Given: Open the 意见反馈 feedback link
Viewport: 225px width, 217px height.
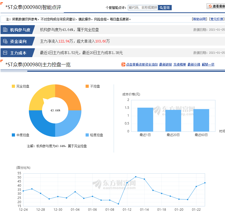Looking at the screenshot, I should point(217,19).
